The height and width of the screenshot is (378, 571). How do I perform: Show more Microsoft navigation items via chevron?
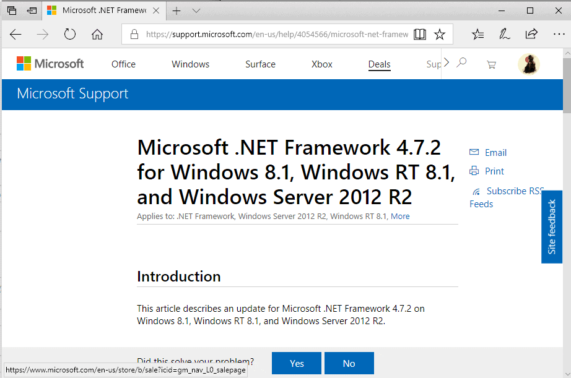445,62
